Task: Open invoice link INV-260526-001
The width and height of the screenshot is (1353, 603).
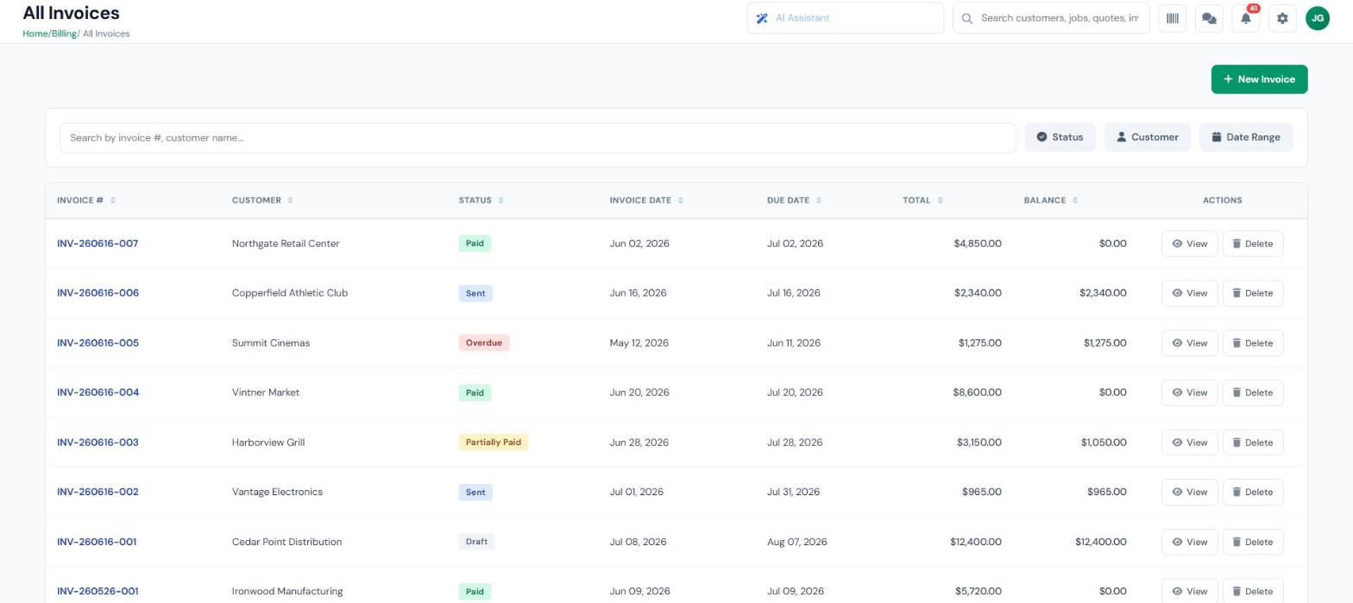Action: pyautogui.click(x=98, y=592)
